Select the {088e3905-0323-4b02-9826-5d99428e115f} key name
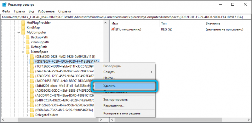Viewport: 252px width, 123px height. 65,57
